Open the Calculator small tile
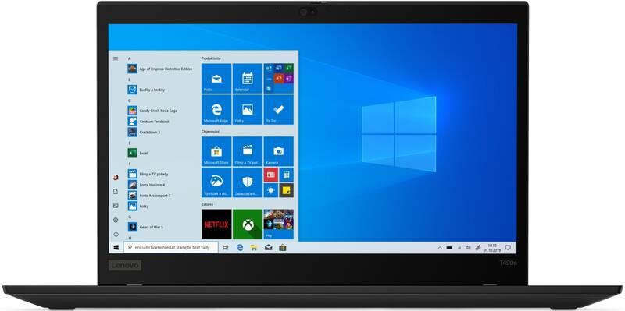The width and height of the screenshot is (625, 311). (286, 175)
